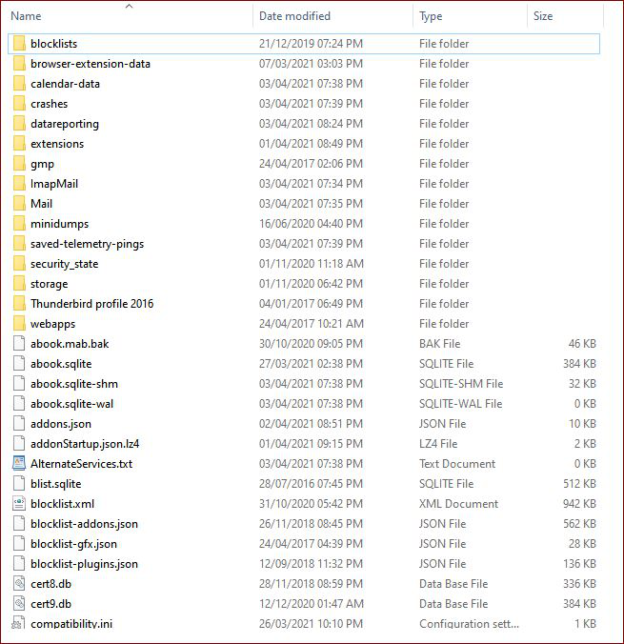Select the blist.sqlite file icon
This screenshot has width=624, height=644.
[19, 483]
